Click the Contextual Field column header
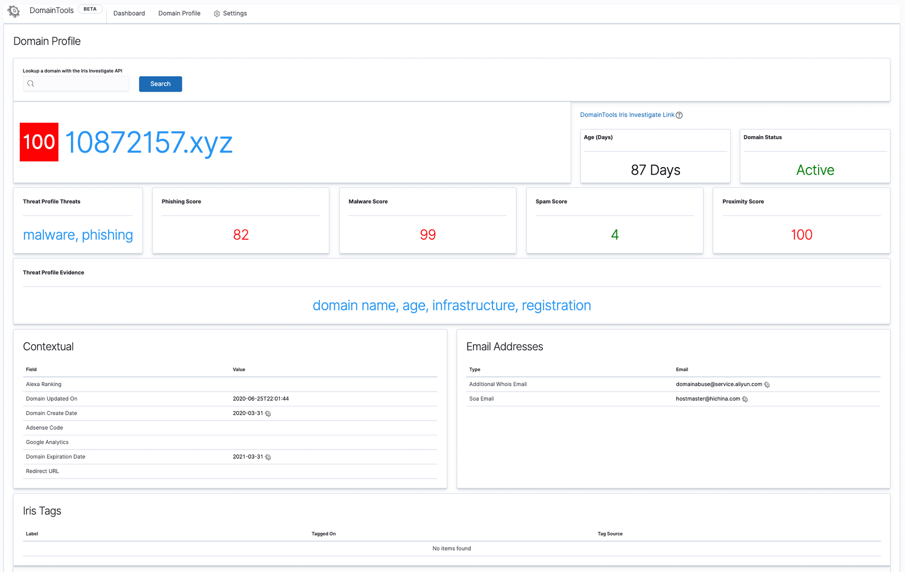 click(x=31, y=370)
